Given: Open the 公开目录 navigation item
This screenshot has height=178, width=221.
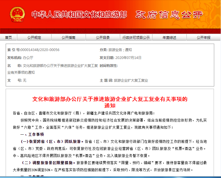Looking at the screenshot, I should pyautogui.click(x=103, y=37).
